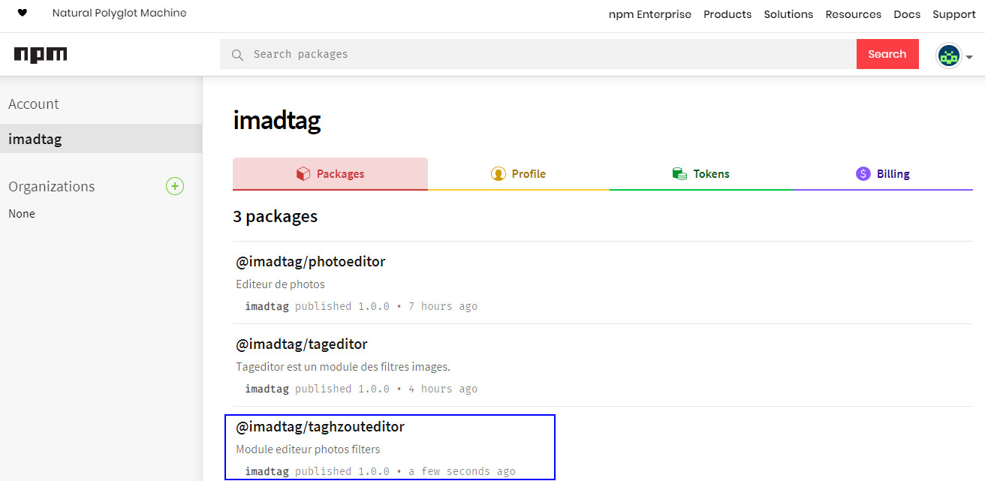Click the Tokens tab coins icon
The height and width of the screenshot is (481, 985).
click(x=679, y=174)
